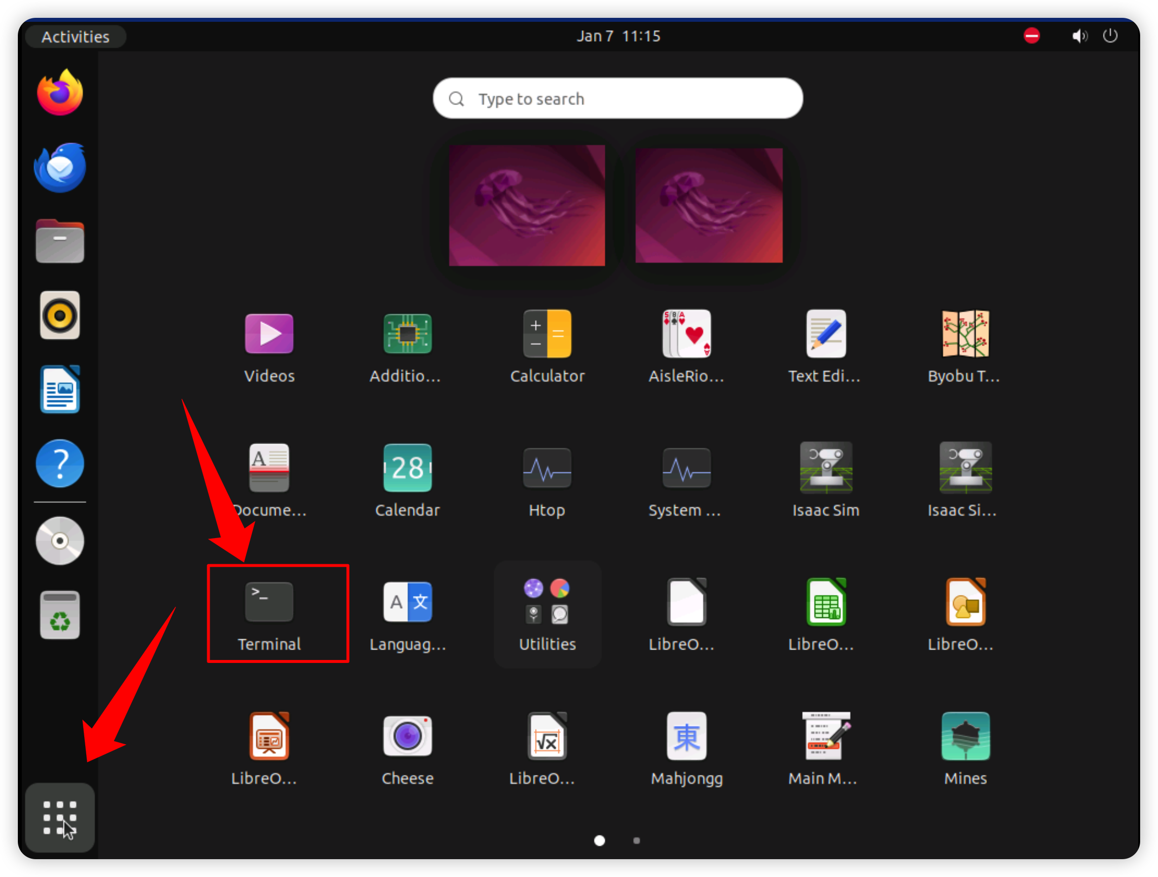The image size is (1158, 877).
Task: Launch the Cheese webcam app
Action: click(x=407, y=736)
